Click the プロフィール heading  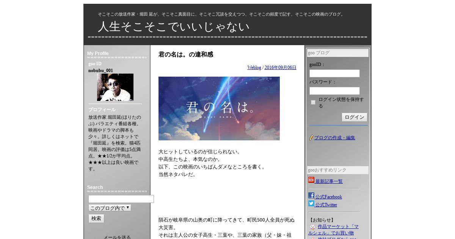[x=102, y=110]
